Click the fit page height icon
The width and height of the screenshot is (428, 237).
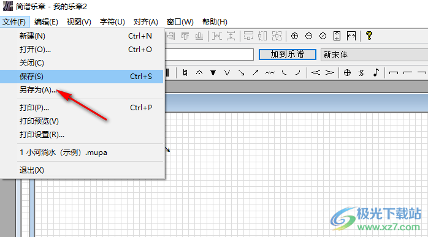tap(337, 36)
